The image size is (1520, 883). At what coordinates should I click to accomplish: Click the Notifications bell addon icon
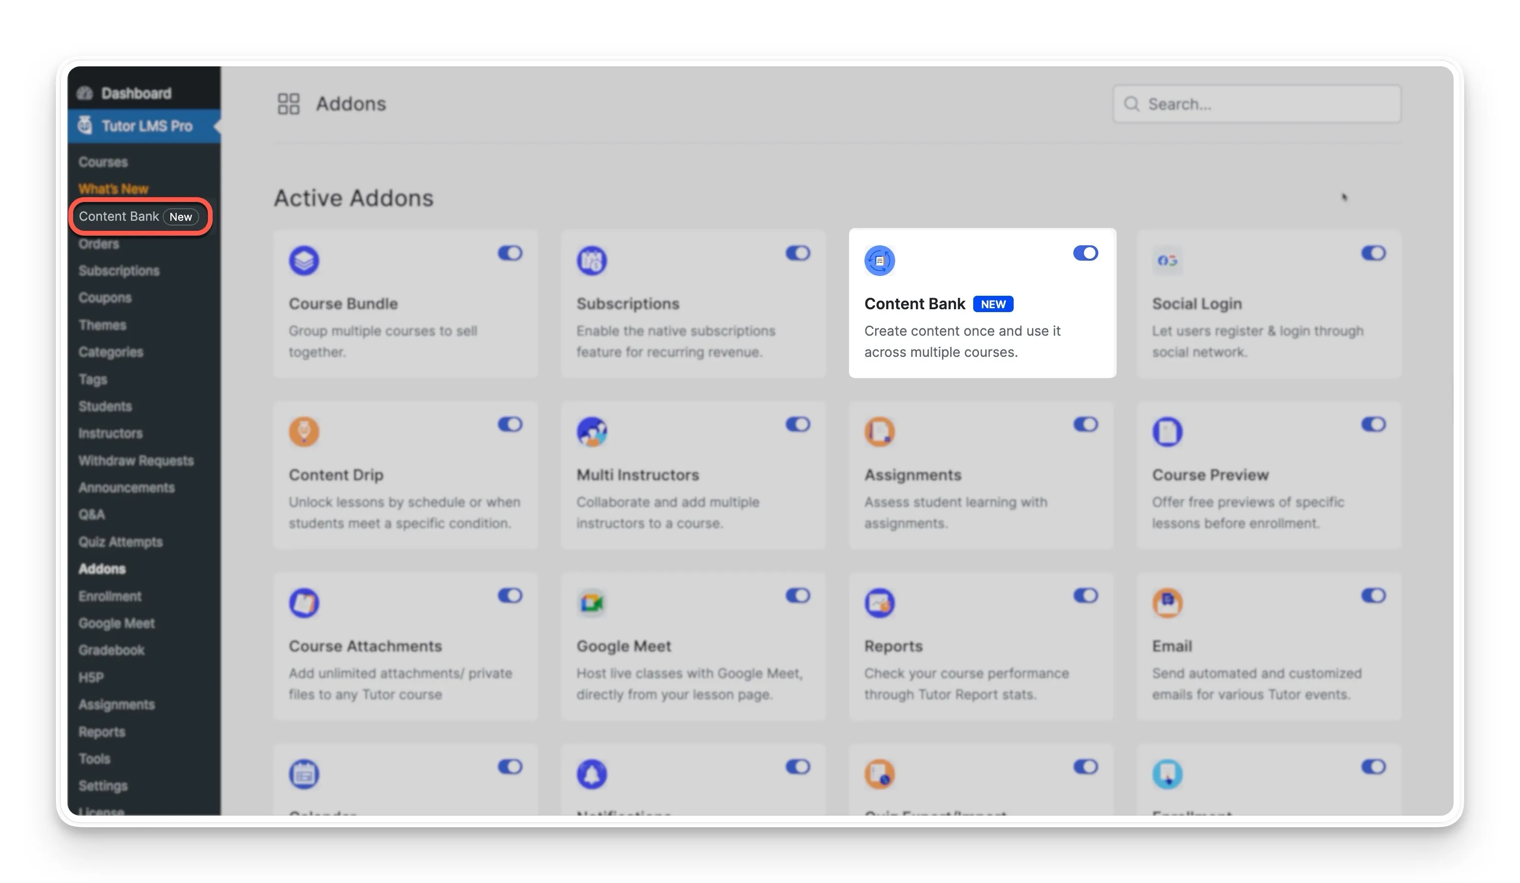[591, 774]
